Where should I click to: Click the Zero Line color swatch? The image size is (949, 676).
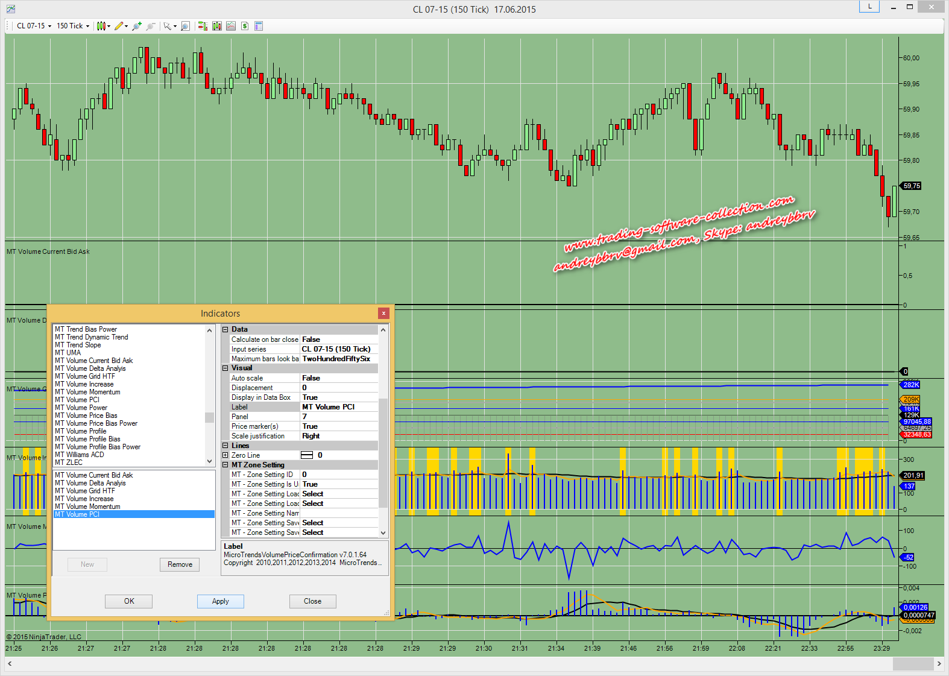(307, 455)
